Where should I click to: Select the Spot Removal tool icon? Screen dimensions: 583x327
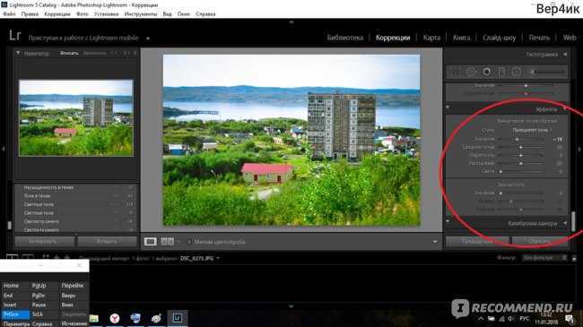(x=471, y=72)
